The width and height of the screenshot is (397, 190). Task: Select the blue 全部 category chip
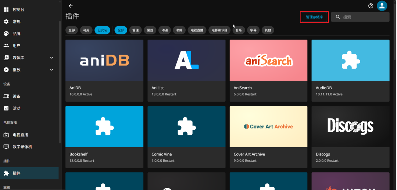pos(121,30)
